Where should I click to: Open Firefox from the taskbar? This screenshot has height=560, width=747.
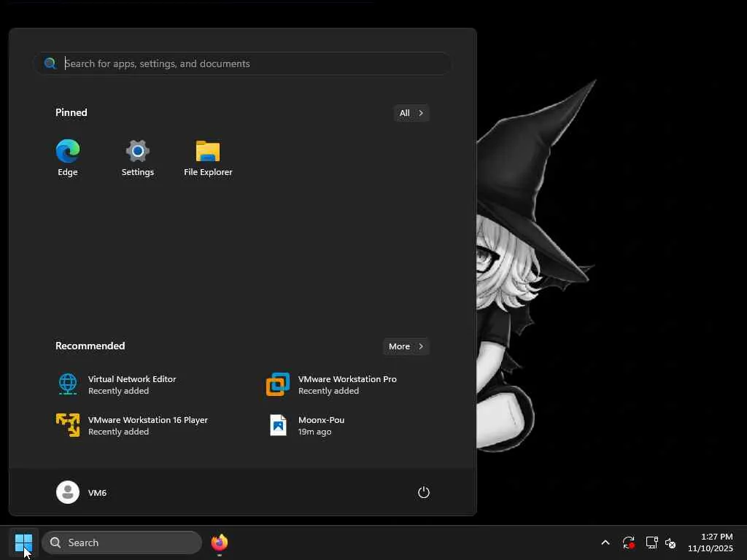tap(219, 542)
